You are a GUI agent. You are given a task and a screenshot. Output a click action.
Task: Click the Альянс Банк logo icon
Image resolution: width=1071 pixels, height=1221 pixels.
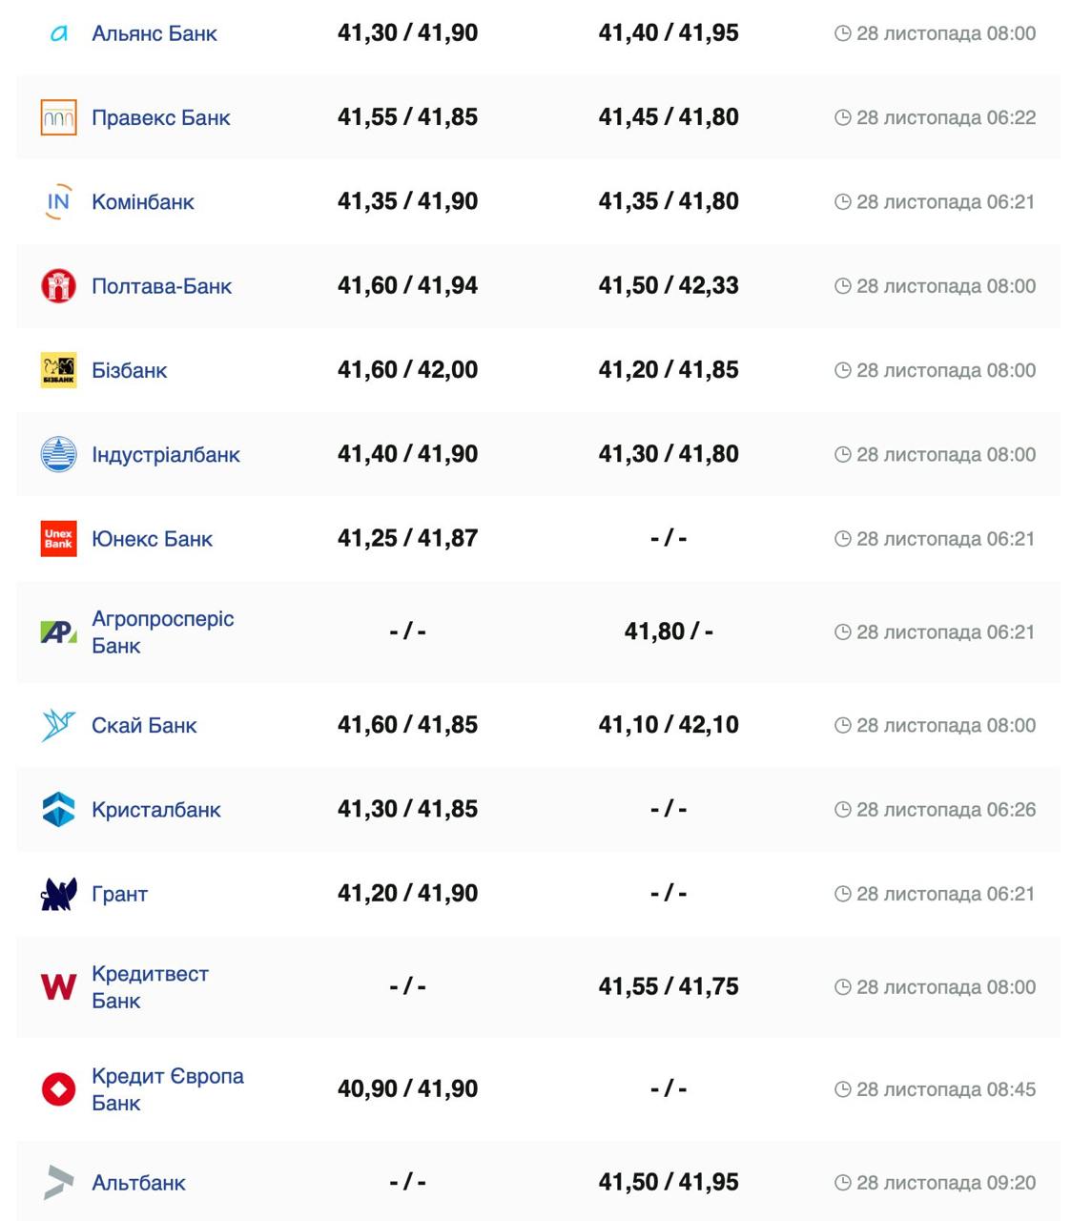pos(58,33)
